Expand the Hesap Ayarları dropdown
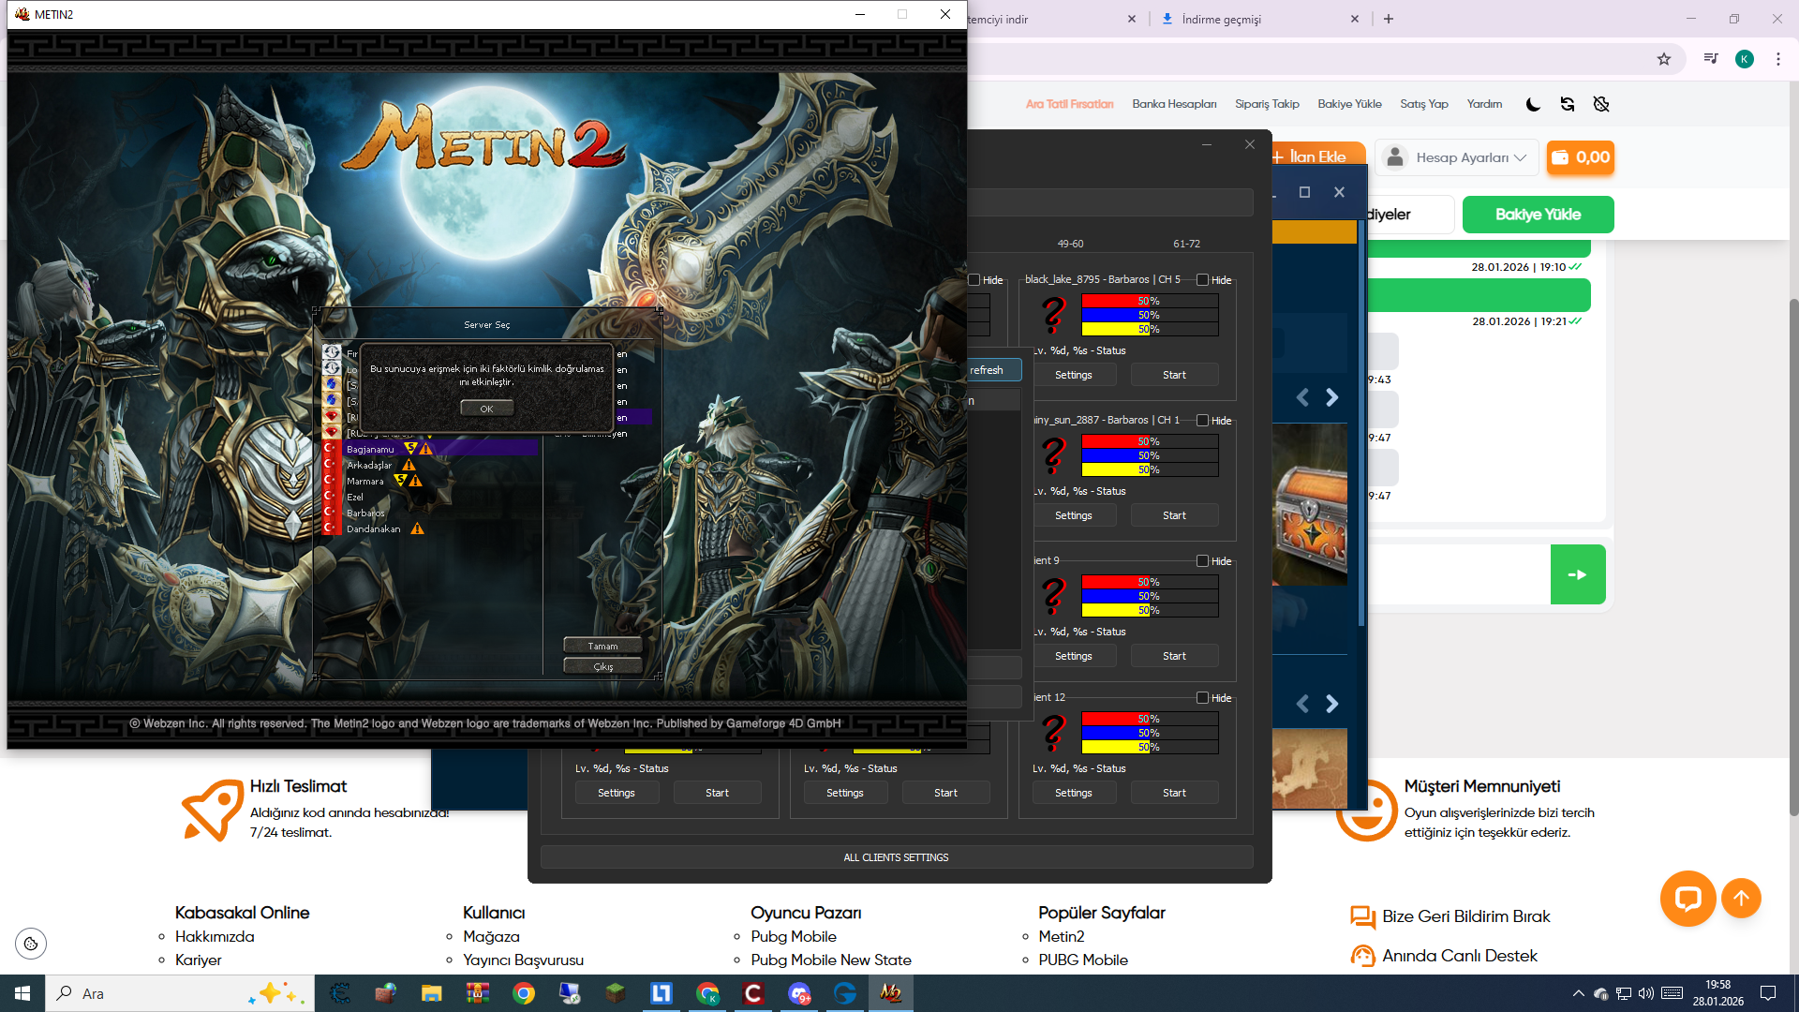This screenshot has height=1012, width=1799. coord(1457,157)
